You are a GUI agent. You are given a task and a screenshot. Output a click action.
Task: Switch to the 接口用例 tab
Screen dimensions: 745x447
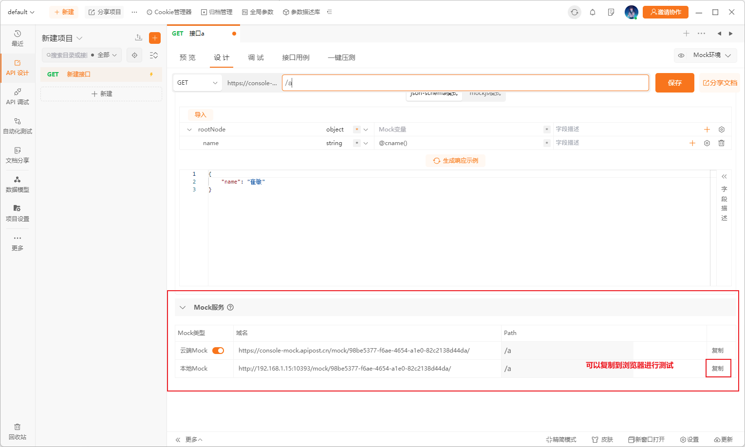(296, 57)
